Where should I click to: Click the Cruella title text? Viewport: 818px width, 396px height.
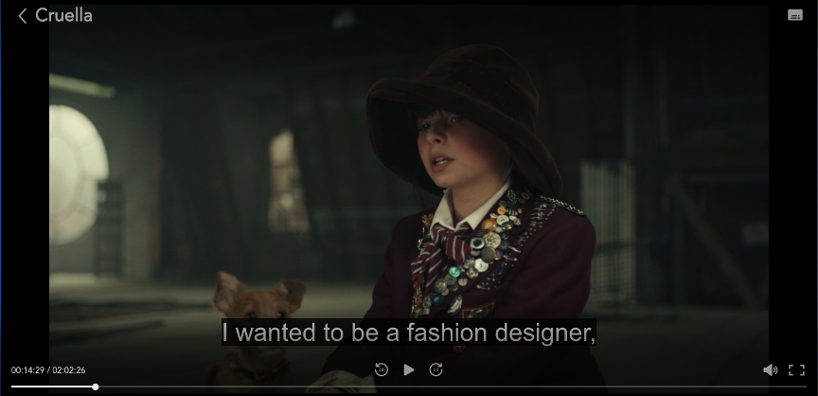tap(63, 15)
